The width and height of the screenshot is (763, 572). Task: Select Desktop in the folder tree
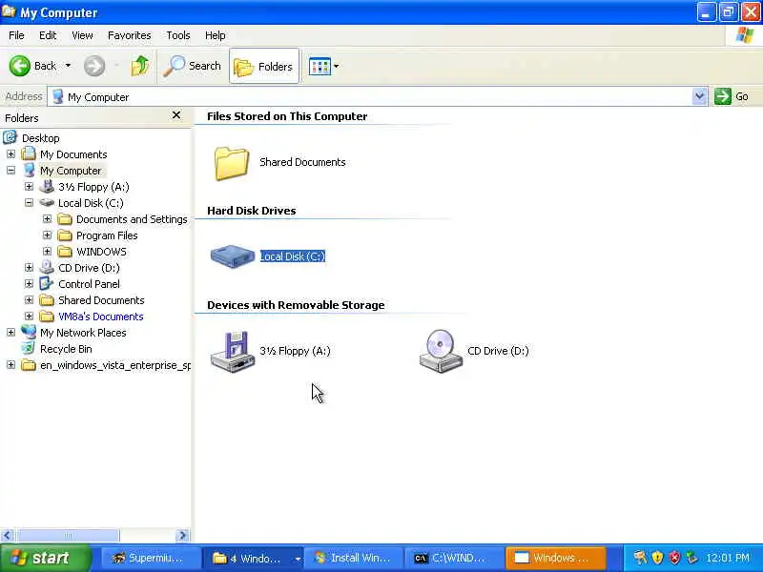[x=40, y=138]
